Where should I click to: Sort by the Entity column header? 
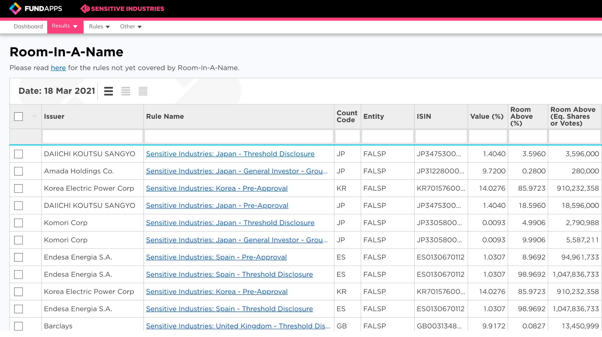coord(387,117)
